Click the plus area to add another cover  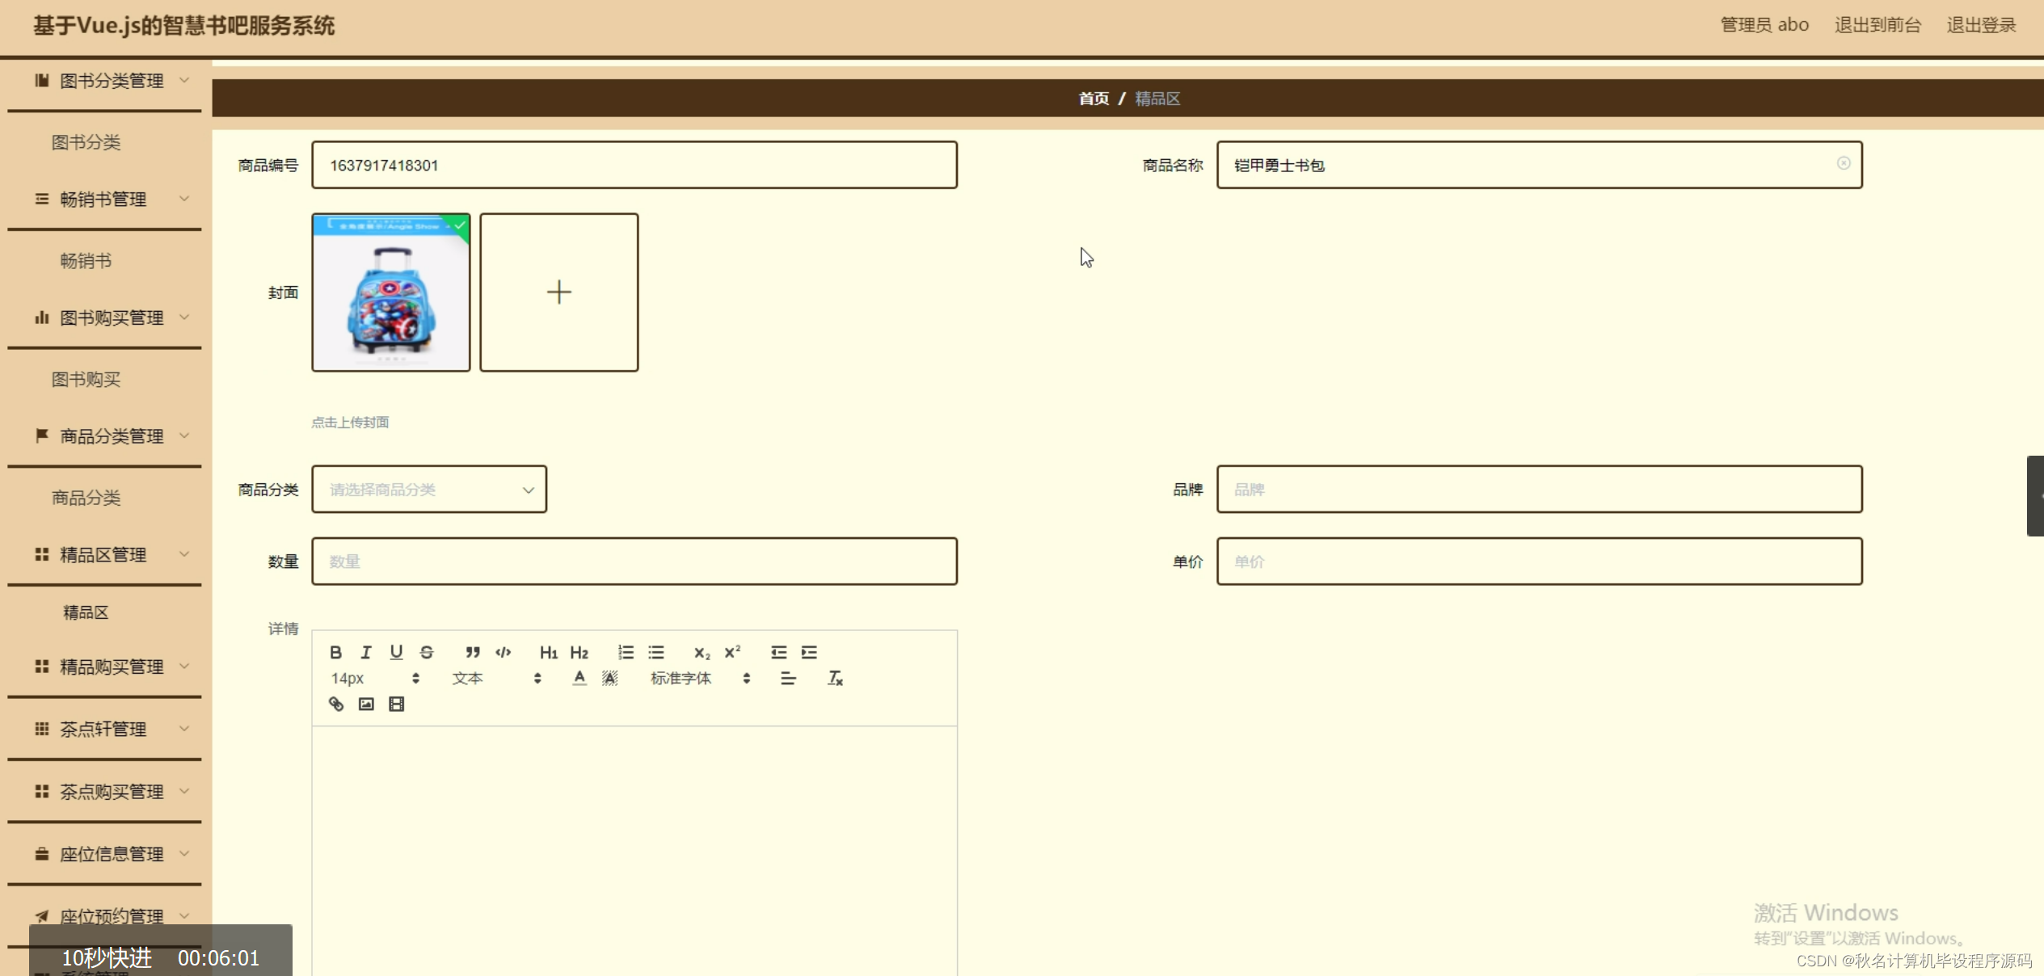tap(558, 292)
